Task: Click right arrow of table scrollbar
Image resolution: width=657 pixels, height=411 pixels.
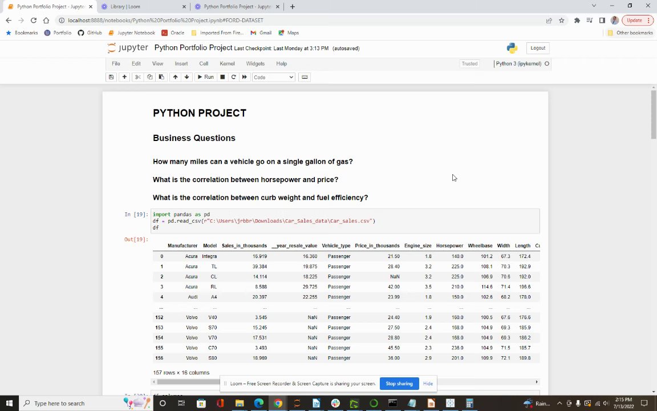Action: pyautogui.click(x=536, y=382)
